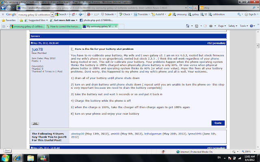Open tab list dropdown beside Quick Tabs
The width and height of the screenshot is (260, 162).
pos(7,26)
